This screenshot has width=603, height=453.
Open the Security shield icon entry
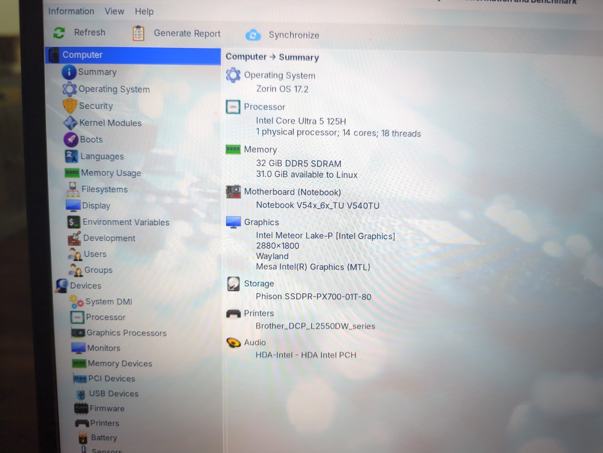tap(70, 106)
